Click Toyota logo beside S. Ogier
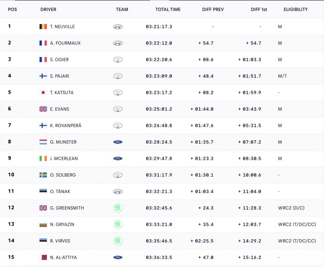324x267 pixels. tap(118, 60)
